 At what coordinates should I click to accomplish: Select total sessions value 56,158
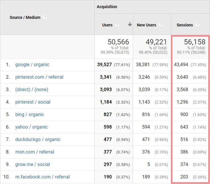[195, 42]
